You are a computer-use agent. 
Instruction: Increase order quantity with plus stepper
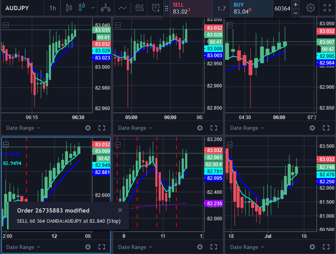pos(296,4)
